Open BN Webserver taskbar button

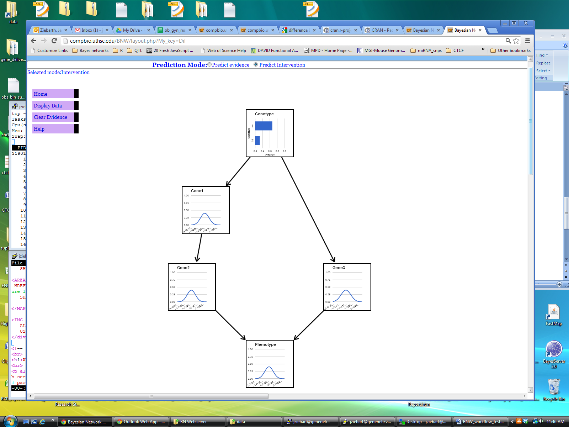pos(198,422)
